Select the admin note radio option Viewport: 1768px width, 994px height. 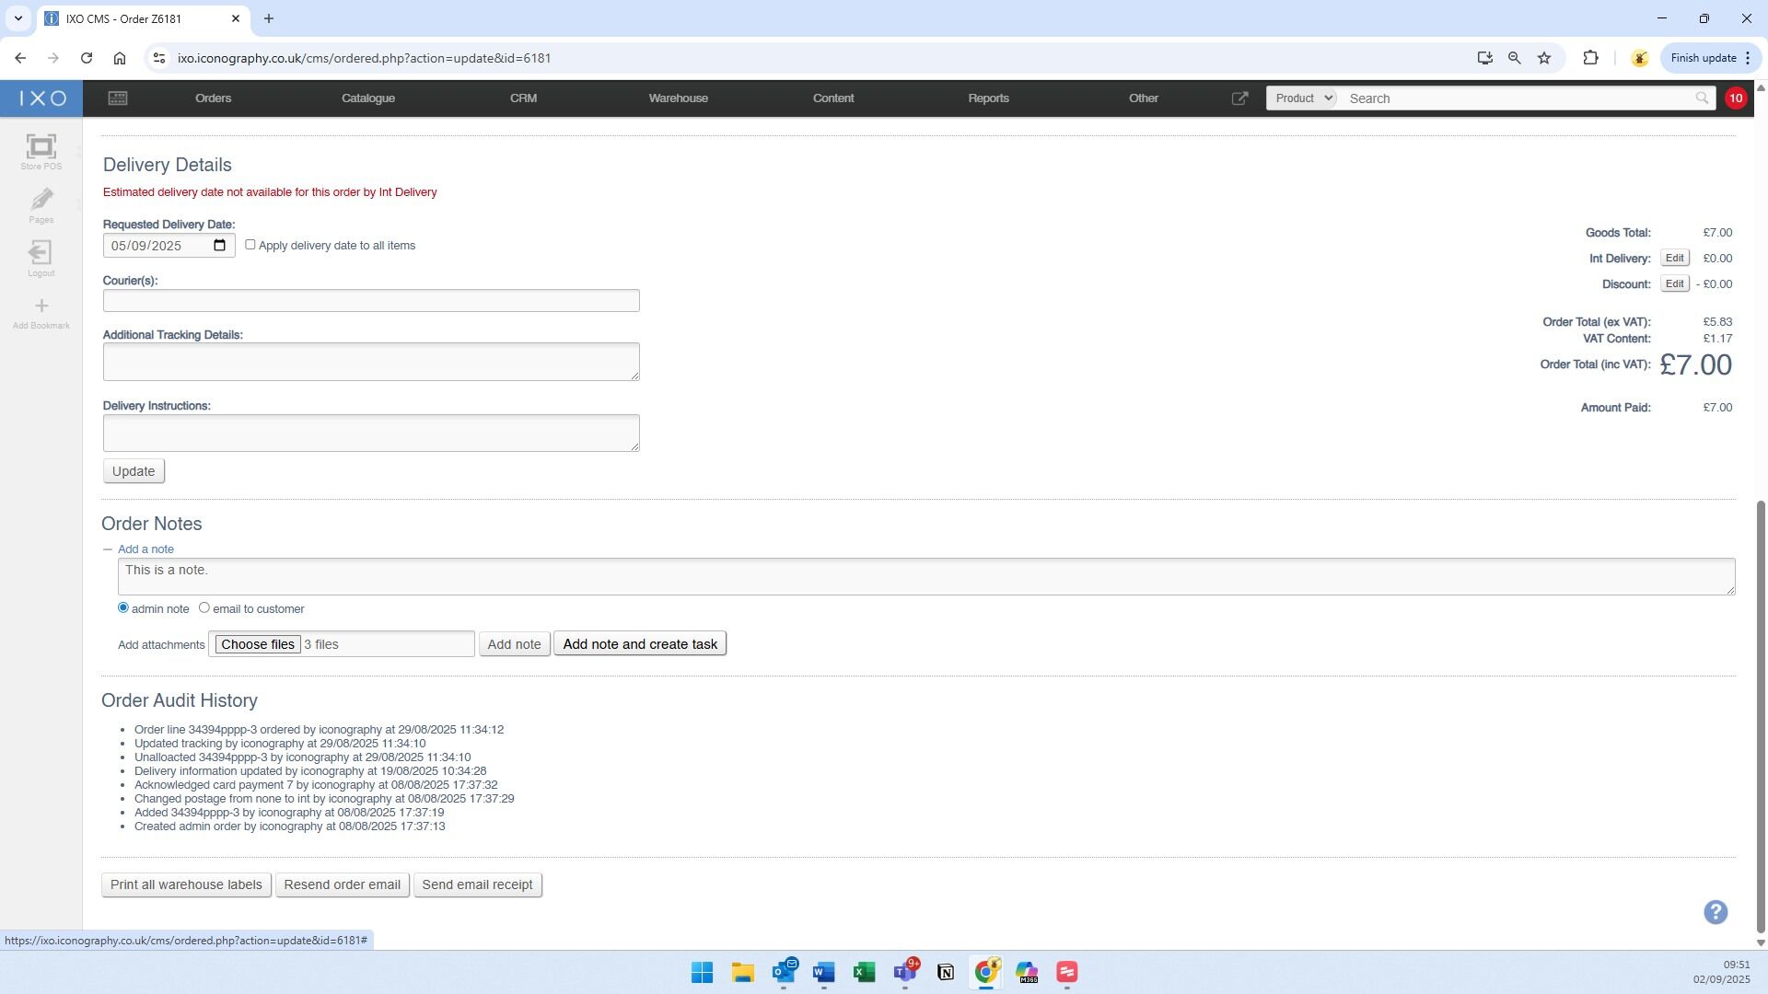pyautogui.click(x=123, y=607)
